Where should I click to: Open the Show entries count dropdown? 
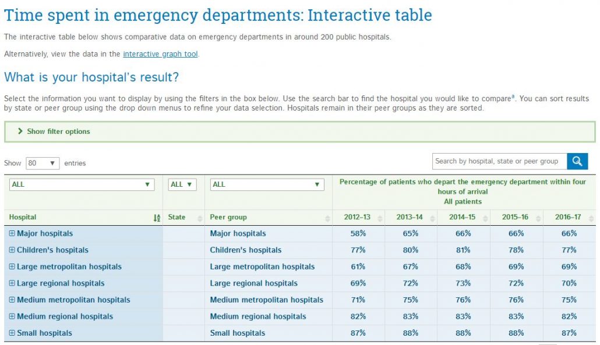pos(43,163)
